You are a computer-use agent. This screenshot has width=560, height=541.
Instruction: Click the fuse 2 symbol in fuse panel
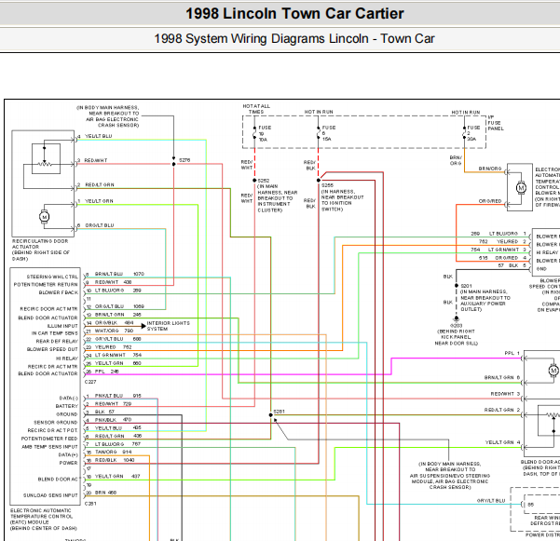click(464, 133)
